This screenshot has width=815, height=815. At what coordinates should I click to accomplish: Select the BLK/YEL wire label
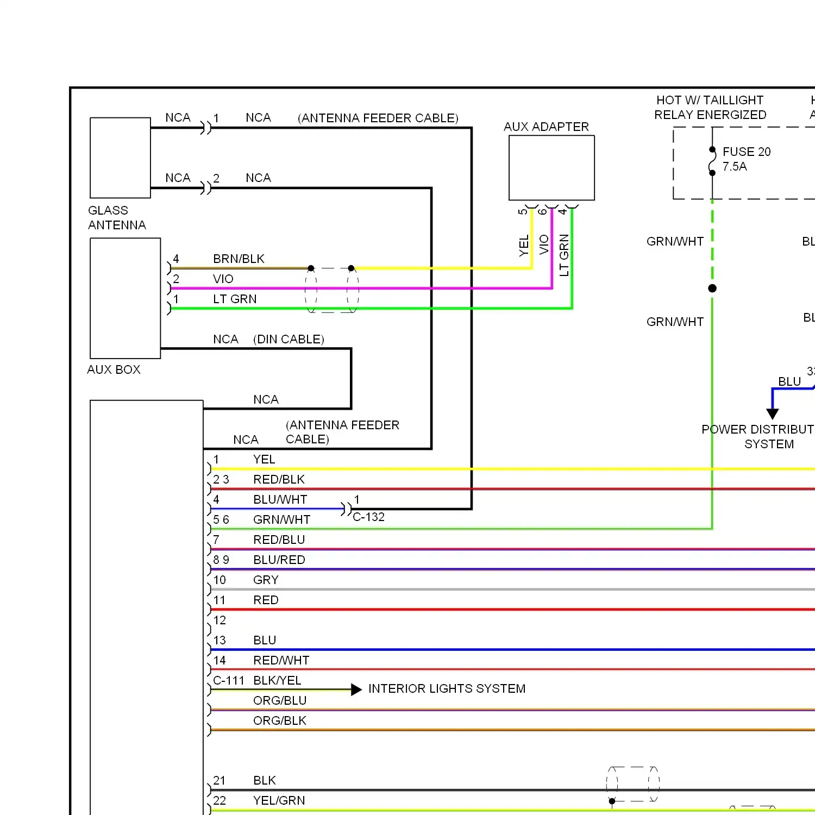[277, 680]
